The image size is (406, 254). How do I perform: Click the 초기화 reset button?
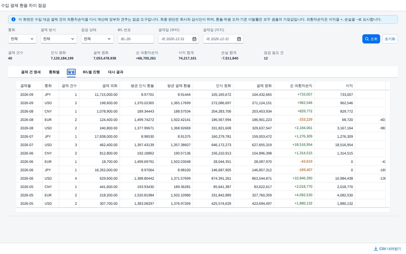[390, 39]
